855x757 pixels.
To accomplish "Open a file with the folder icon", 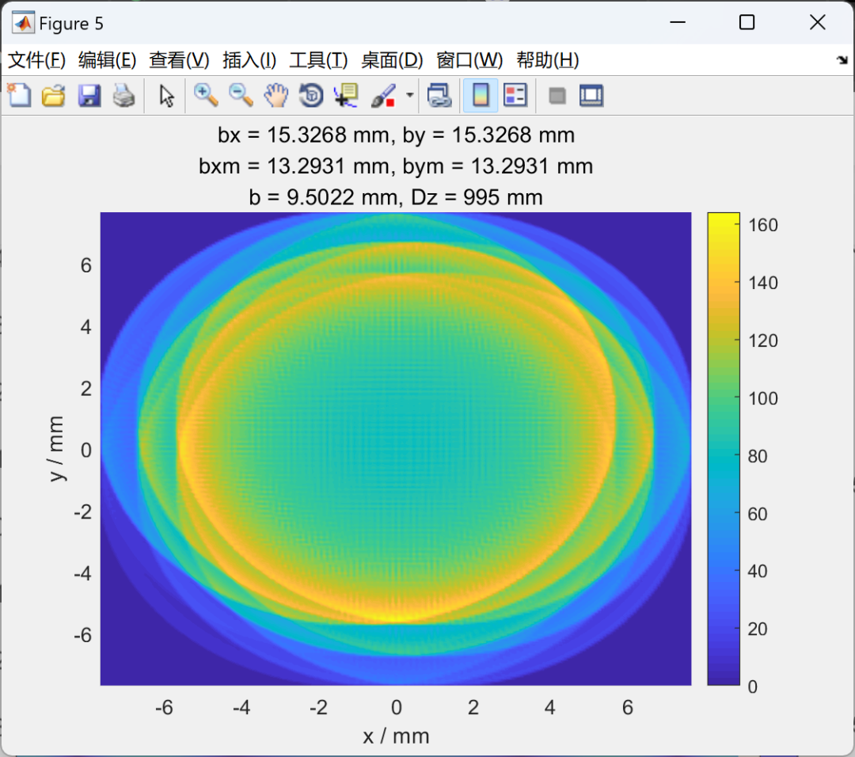I will [x=54, y=96].
